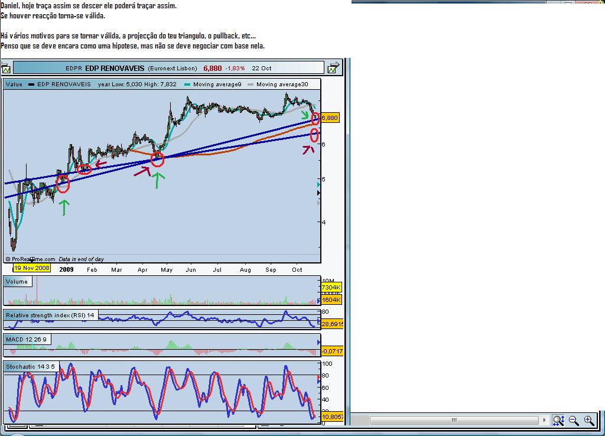The width and height of the screenshot is (605, 436).
Task: Click the 'Aug' month label
Action: point(245,270)
